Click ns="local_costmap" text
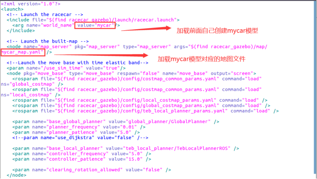 coord(26,95)
